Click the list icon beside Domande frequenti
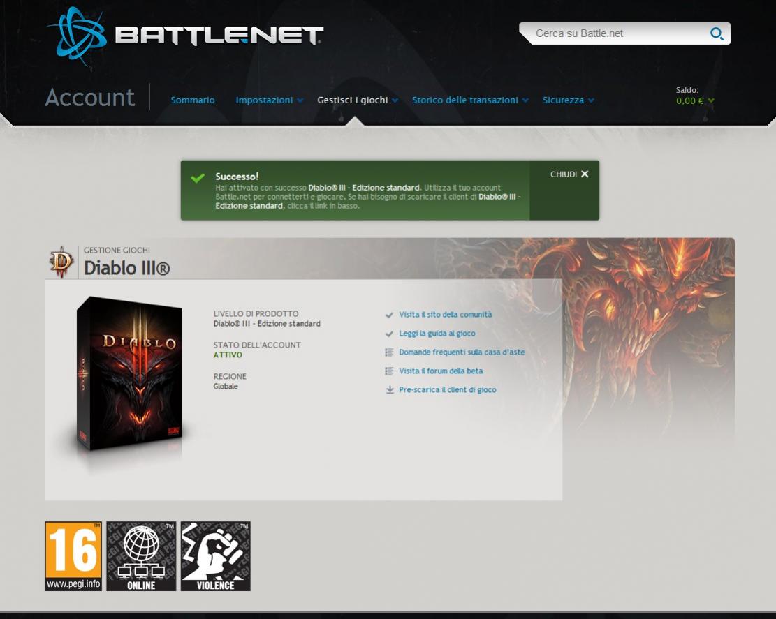Viewport: 776px width, 619px height. [389, 352]
